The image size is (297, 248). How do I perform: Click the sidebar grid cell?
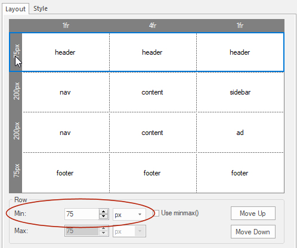[x=240, y=92]
